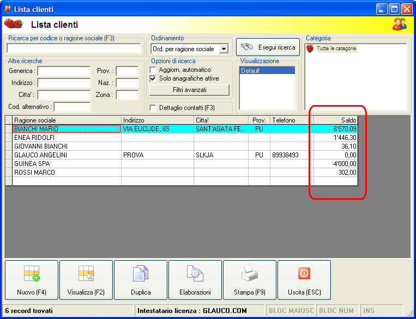This screenshot has height=319, width=416.
Task: Click the Zona filter field
Action: pyautogui.click(x=127, y=95)
